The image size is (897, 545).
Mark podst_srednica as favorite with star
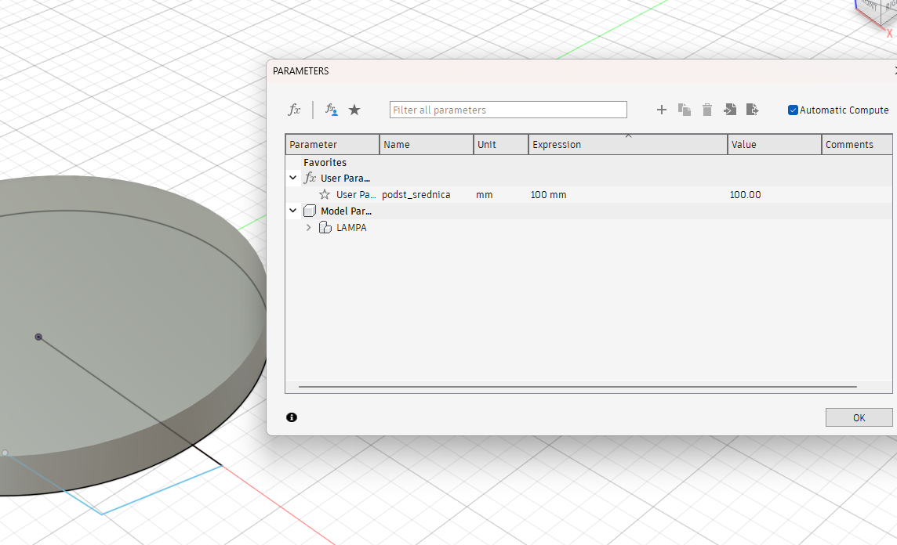(325, 195)
